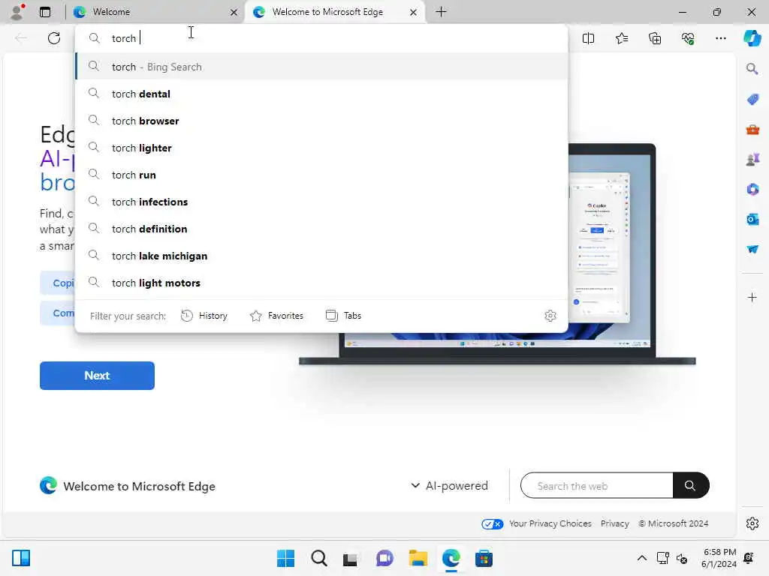Expand the AI-powered dropdown
This screenshot has height=576, width=769.
(x=449, y=485)
